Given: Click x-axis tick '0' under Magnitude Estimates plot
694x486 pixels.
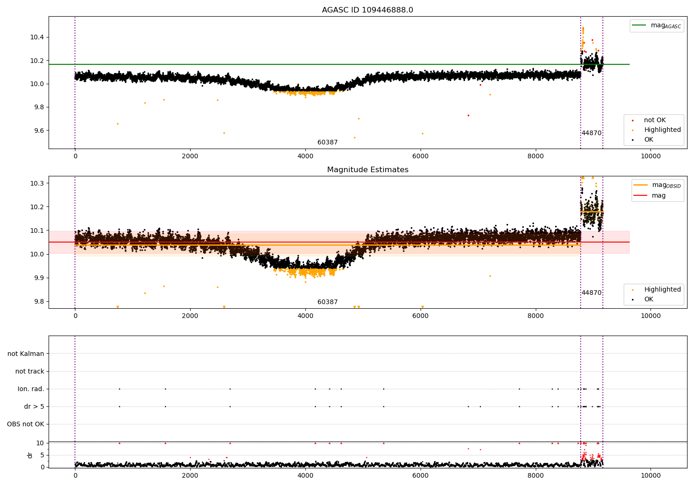Looking at the screenshot, I should click(x=75, y=316).
